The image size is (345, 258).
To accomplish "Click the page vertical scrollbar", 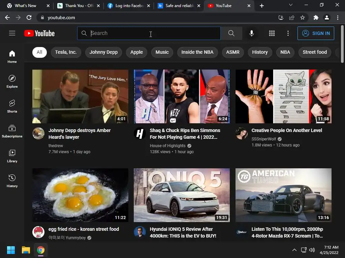I will point(342,44).
